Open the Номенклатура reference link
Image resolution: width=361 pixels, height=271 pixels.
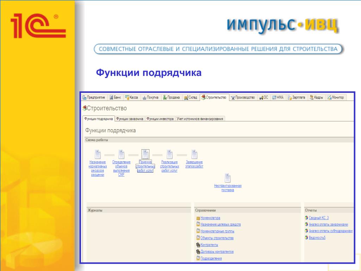coord(210,218)
